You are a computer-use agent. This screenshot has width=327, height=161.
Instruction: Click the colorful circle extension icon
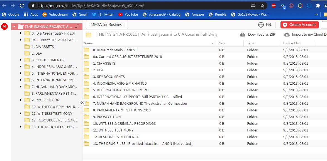300,6
